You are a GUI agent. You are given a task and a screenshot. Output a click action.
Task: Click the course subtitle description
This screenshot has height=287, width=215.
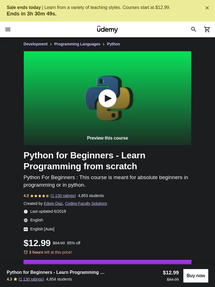tap(106, 181)
